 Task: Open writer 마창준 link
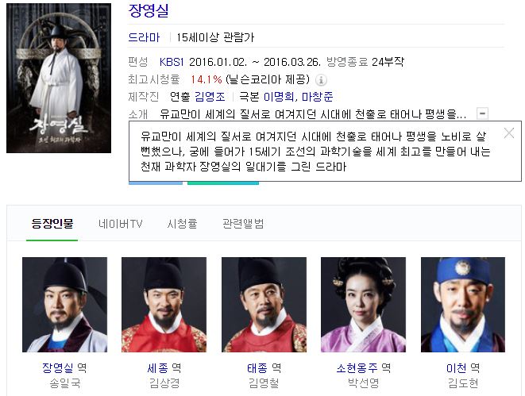point(318,97)
